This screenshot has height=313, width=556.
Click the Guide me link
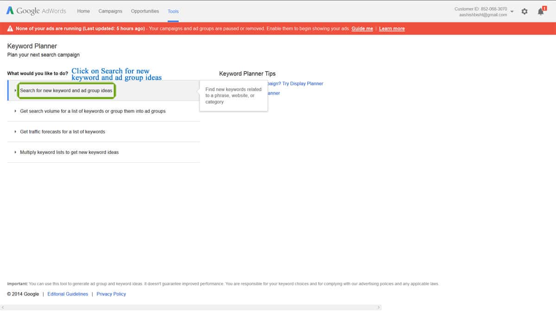[362, 28]
